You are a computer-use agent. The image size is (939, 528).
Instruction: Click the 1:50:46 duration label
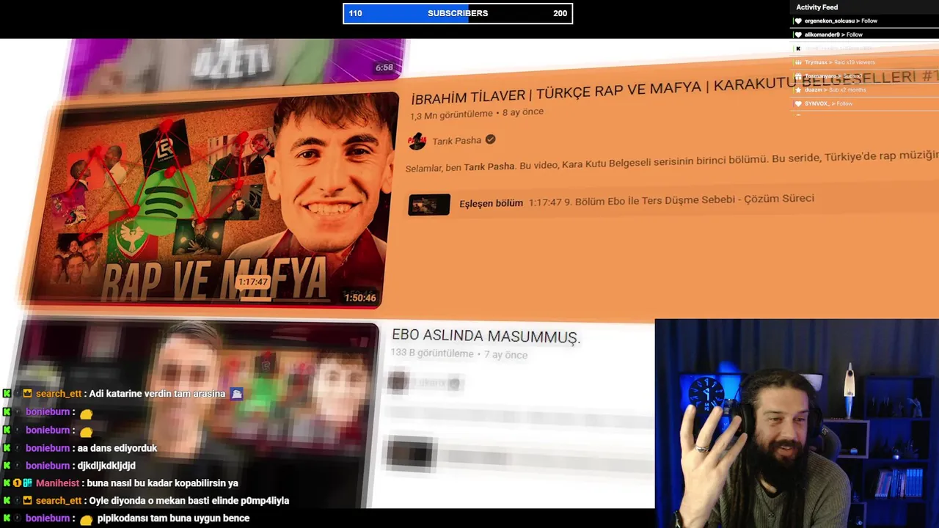point(360,298)
